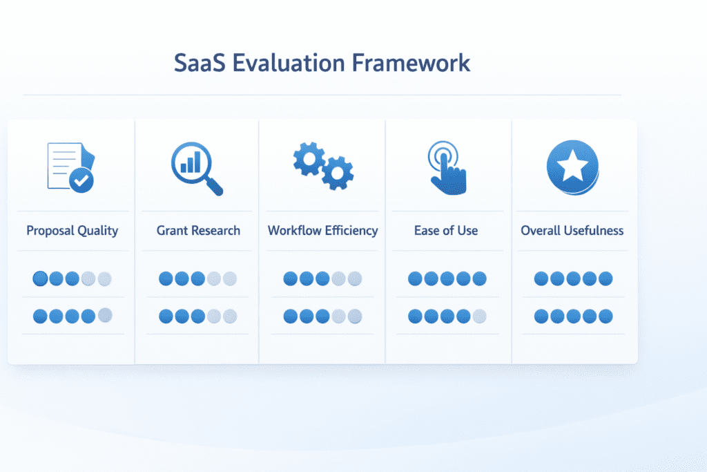
Task: Click the Proposal Quality label
Action: tap(72, 231)
